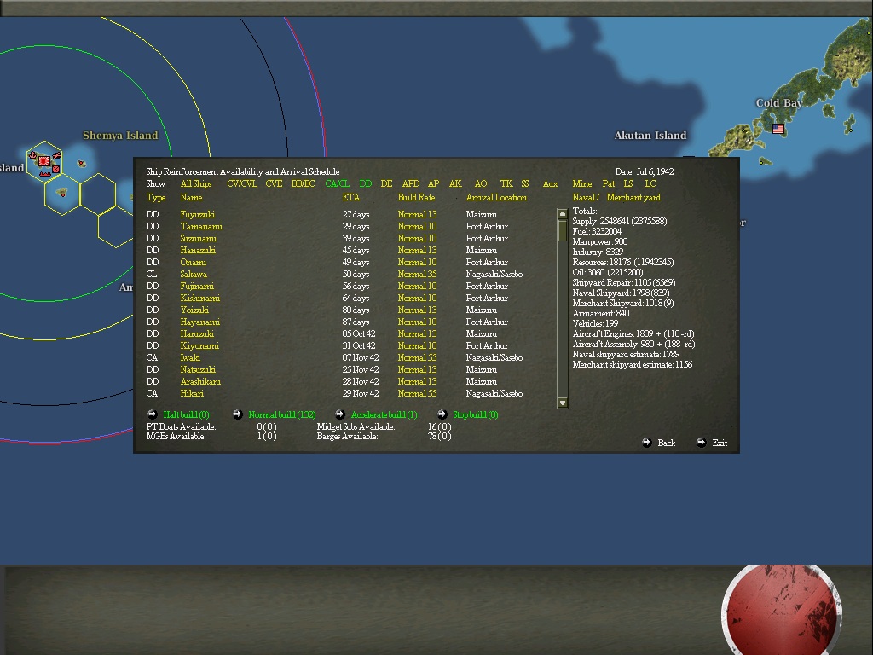
Task: Sort by Build Rate column header
Action: click(x=416, y=197)
